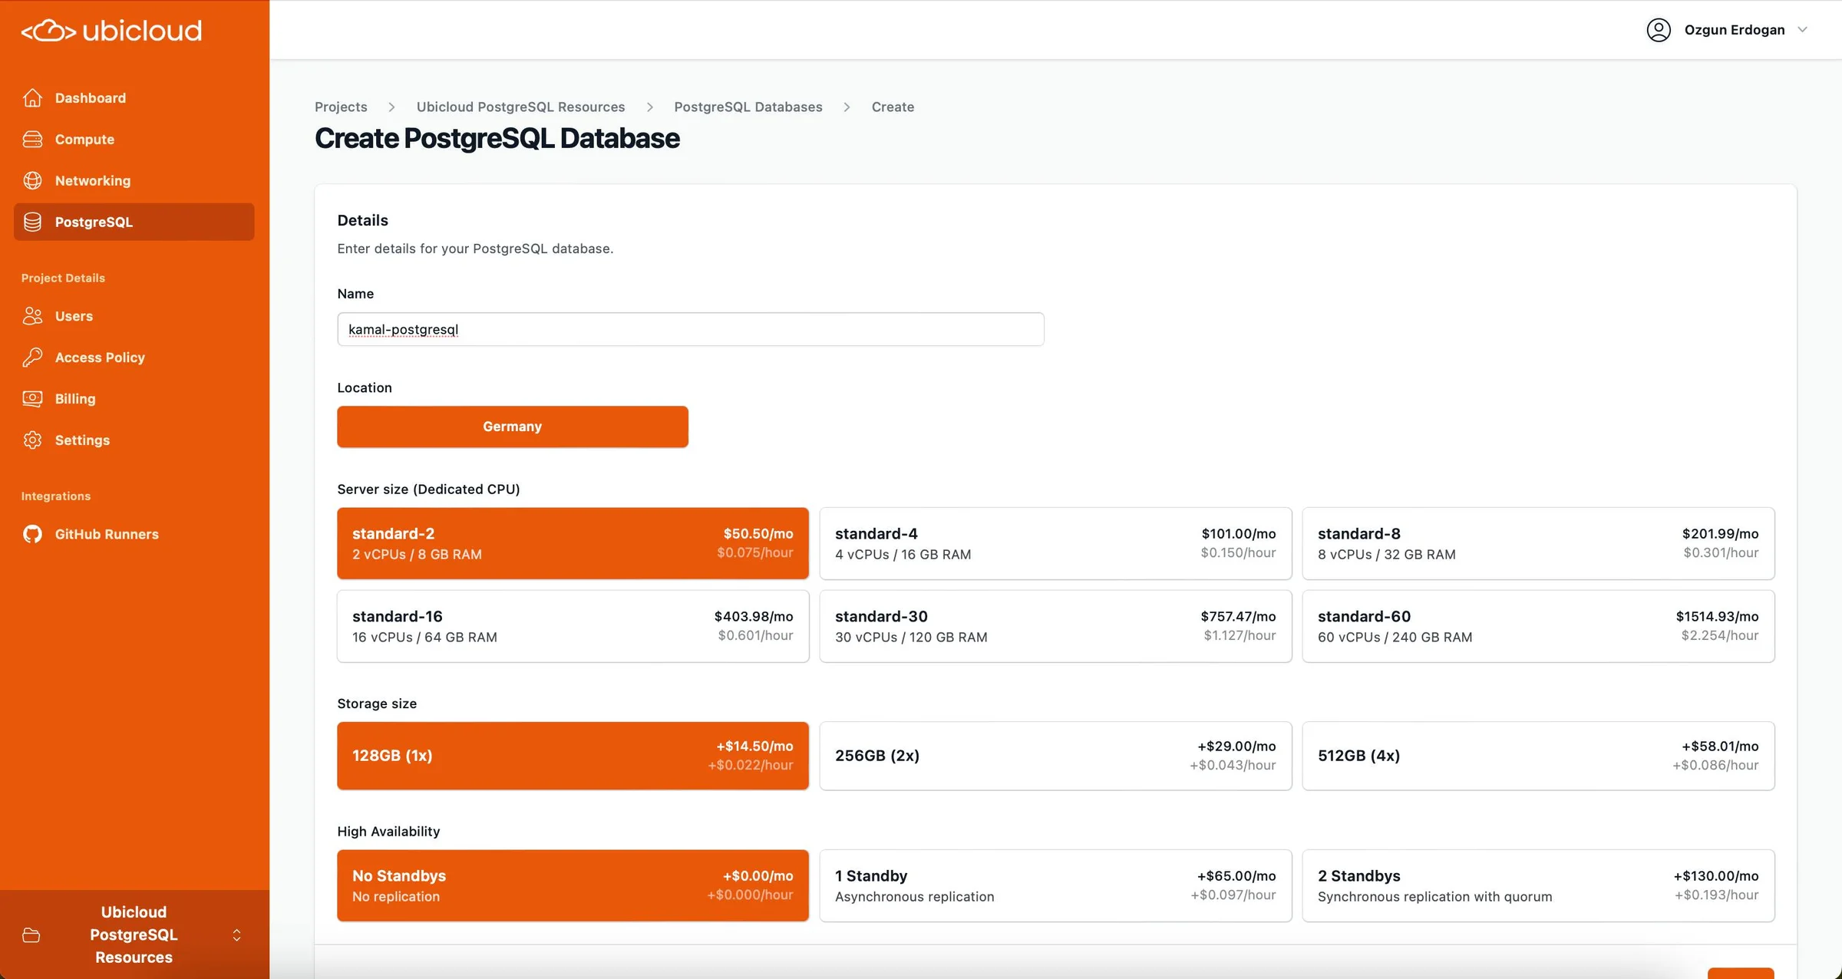The image size is (1842, 979).
Task: Open Users page
Action: [74, 316]
